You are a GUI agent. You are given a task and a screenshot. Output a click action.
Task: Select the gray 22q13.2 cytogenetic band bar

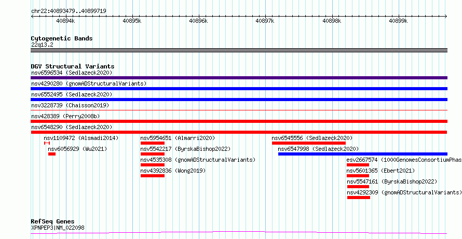[x=239, y=50]
